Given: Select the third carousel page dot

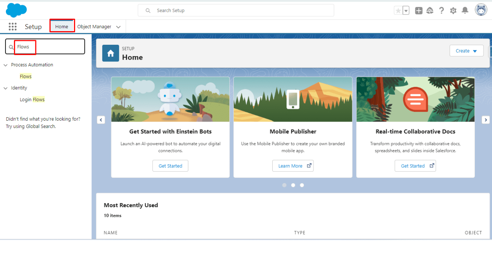Looking at the screenshot, I should [x=302, y=185].
